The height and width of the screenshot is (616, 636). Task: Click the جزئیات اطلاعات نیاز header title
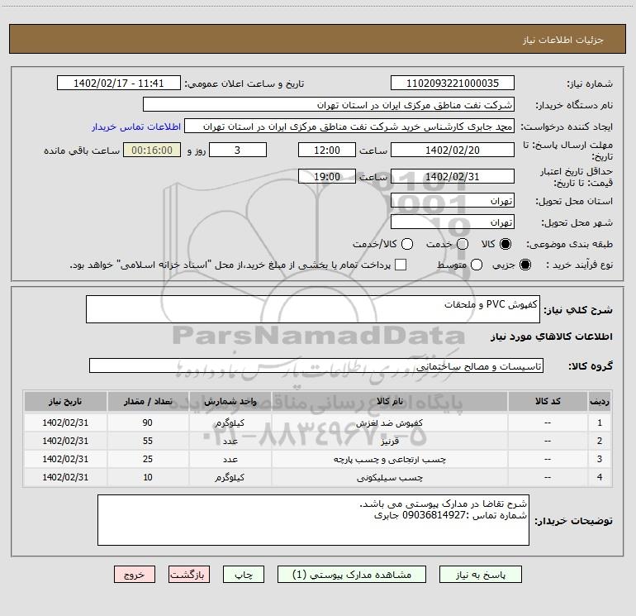click(x=563, y=40)
